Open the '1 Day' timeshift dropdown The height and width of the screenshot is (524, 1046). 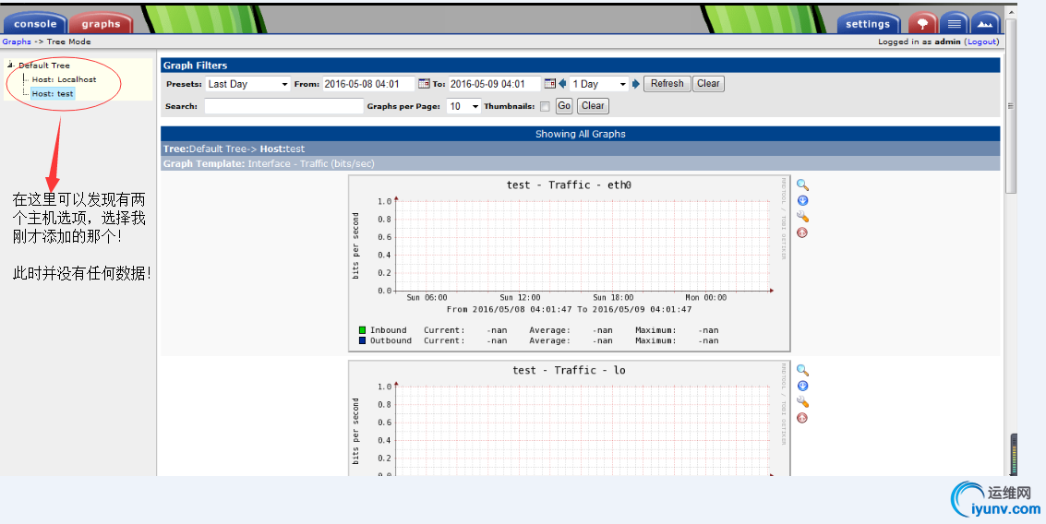tap(599, 84)
